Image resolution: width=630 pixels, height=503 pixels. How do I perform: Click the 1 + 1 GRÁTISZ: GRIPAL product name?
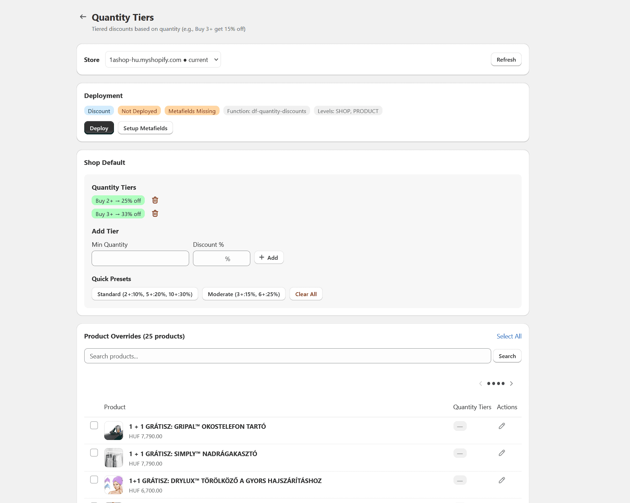tap(197, 426)
